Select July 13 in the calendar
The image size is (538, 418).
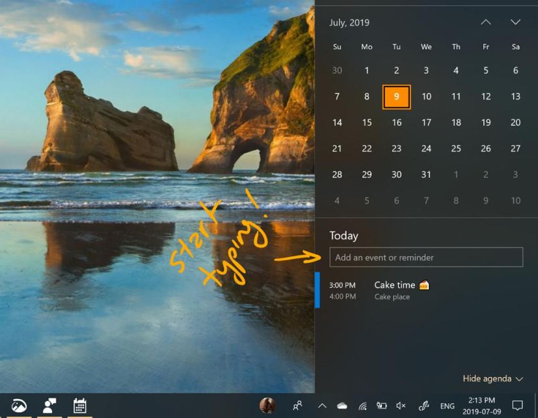pyautogui.click(x=515, y=97)
